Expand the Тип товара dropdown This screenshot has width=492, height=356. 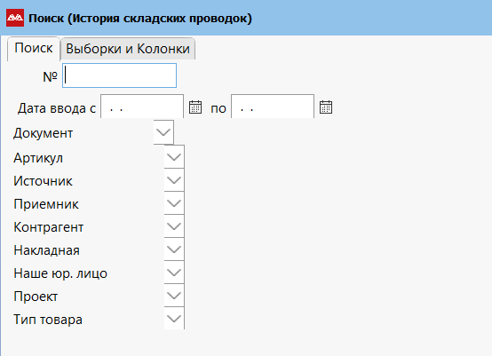174,319
